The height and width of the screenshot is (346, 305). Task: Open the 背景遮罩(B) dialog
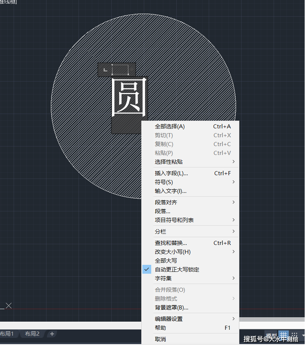tap(172, 307)
